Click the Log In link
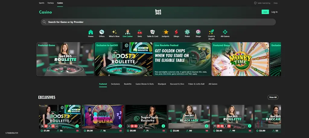309x138 pixels. [x=274, y=12]
